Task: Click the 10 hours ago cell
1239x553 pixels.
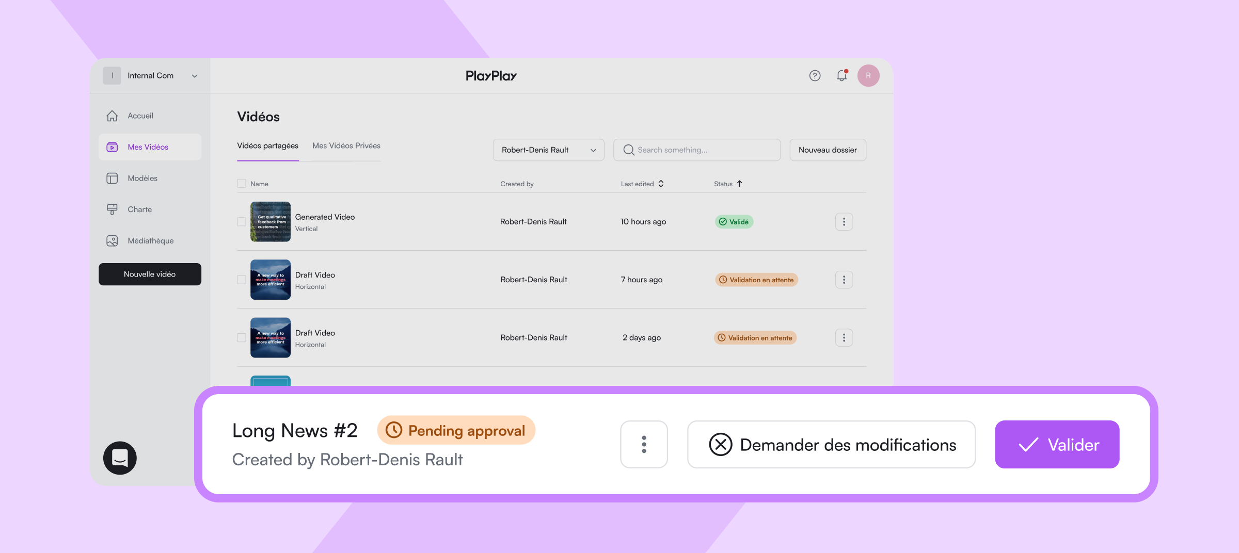Action: click(x=643, y=222)
